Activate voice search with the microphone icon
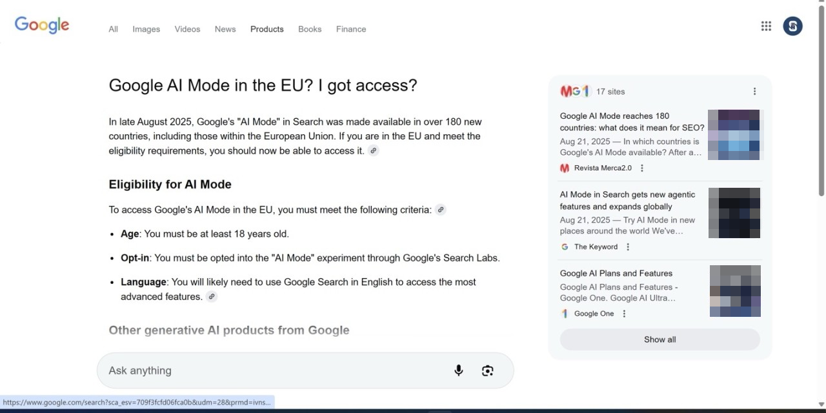This screenshot has width=826, height=413. [459, 370]
